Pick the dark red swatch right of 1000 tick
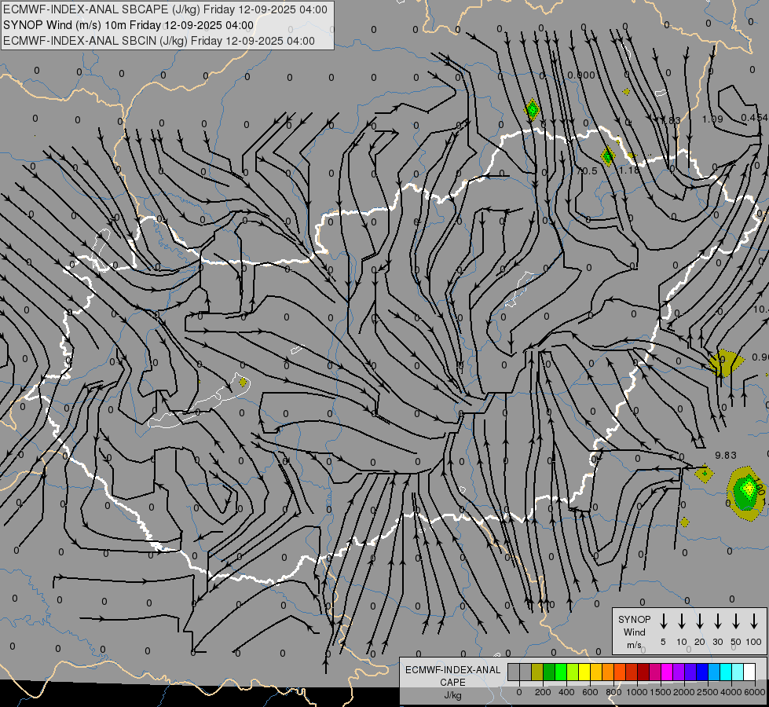The height and width of the screenshot is (707, 769). coord(643,672)
